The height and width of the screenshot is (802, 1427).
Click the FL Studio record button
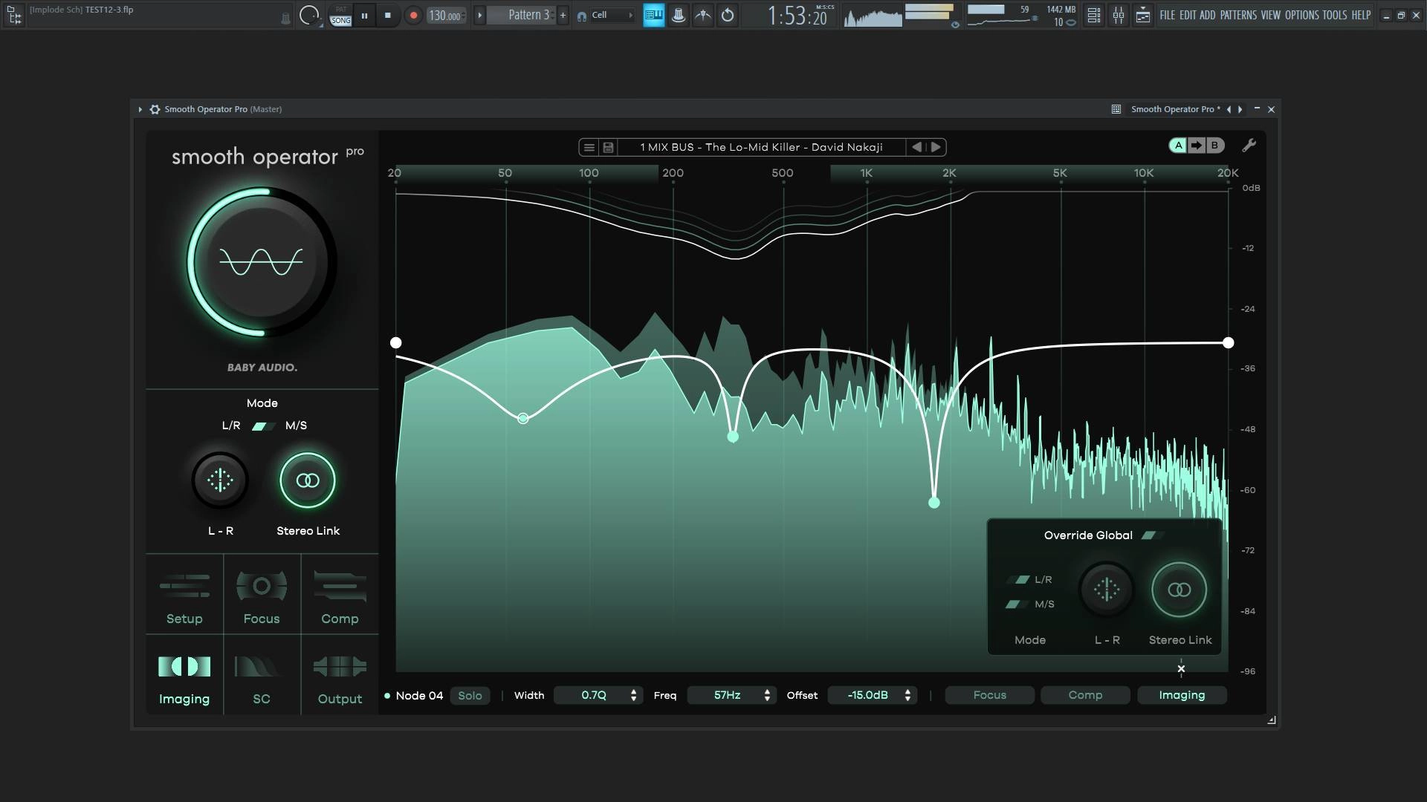pos(413,15)
